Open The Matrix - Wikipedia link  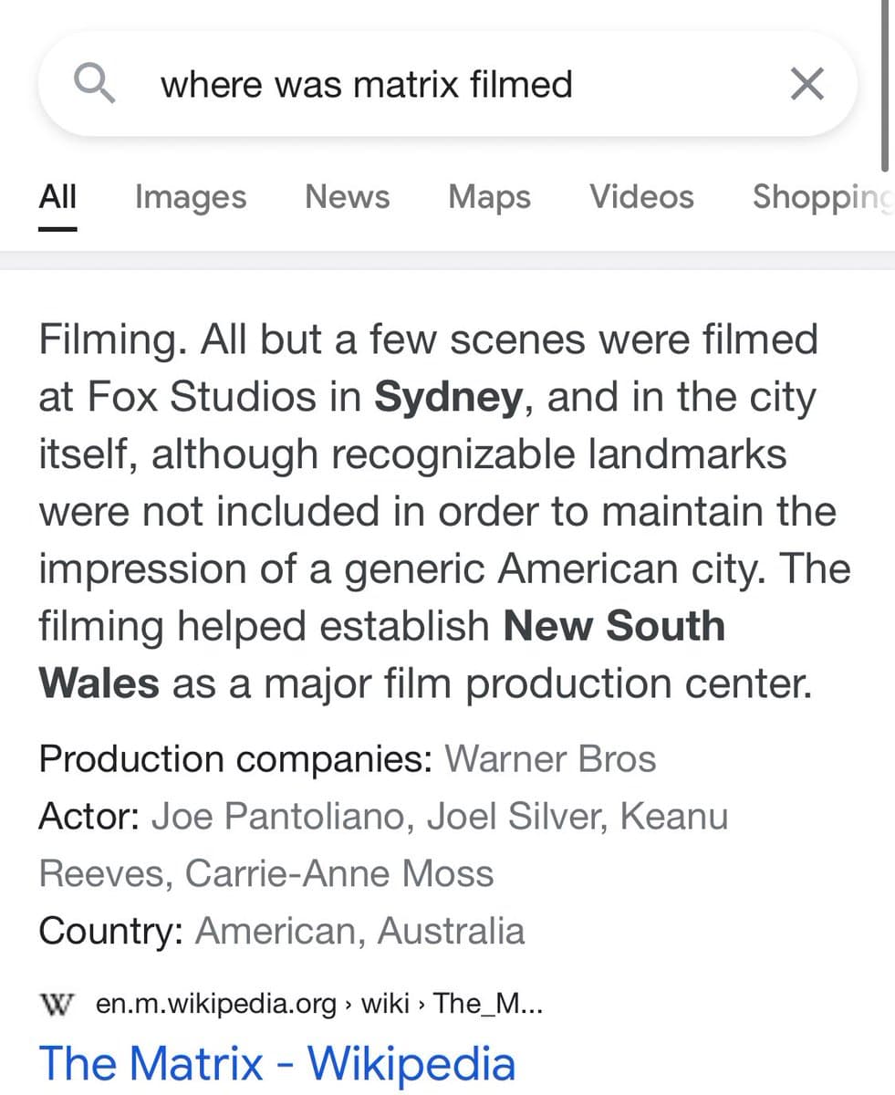pyautogui.click(x=277, y=1061)
